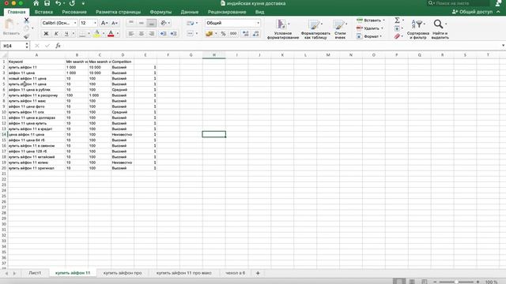This screenshot has width=506, height=284.
Task: Increase font size with the large A
Action: click(x=104, y=23)
